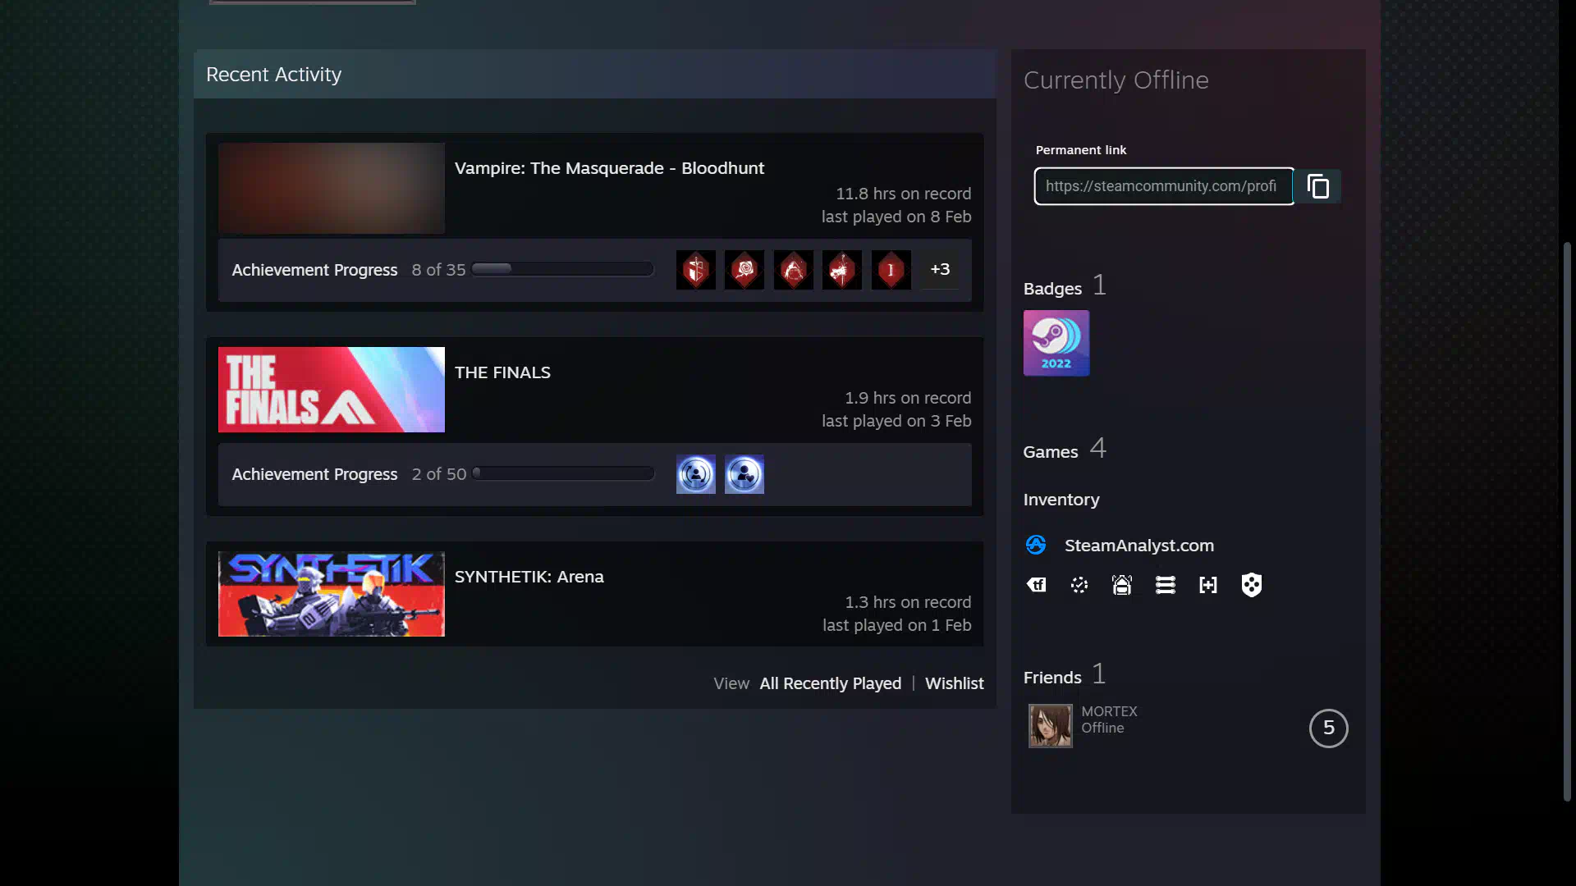1576x886 pixels.
Task: Click '2 of 50' achievement count
Action: (438, 474)
